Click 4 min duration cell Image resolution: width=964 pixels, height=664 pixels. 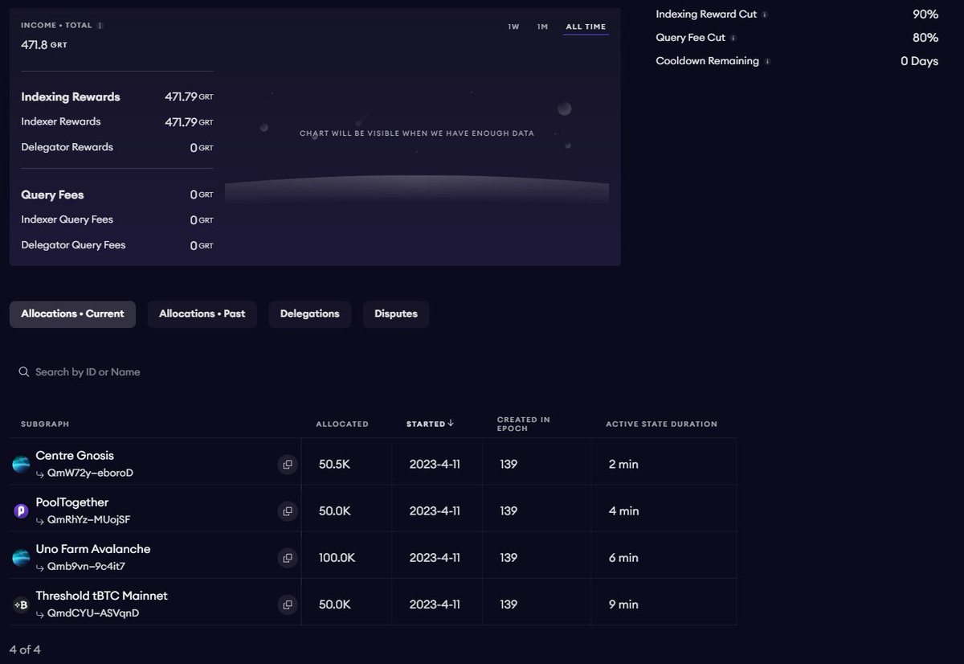[x=623, y=510]
